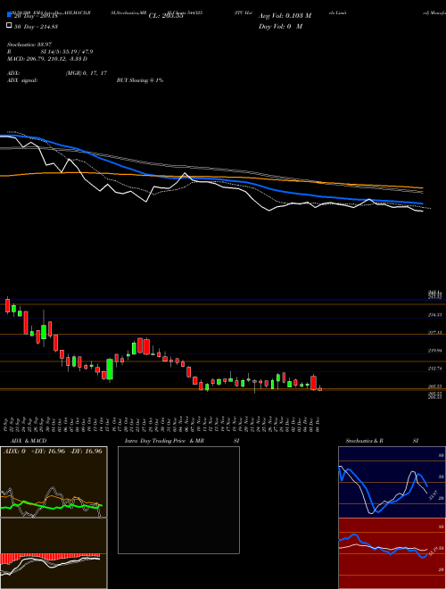Click the '33.97' value on Stochastics panel
Viewport: 446px width, 589px height.
pos(433,494)
